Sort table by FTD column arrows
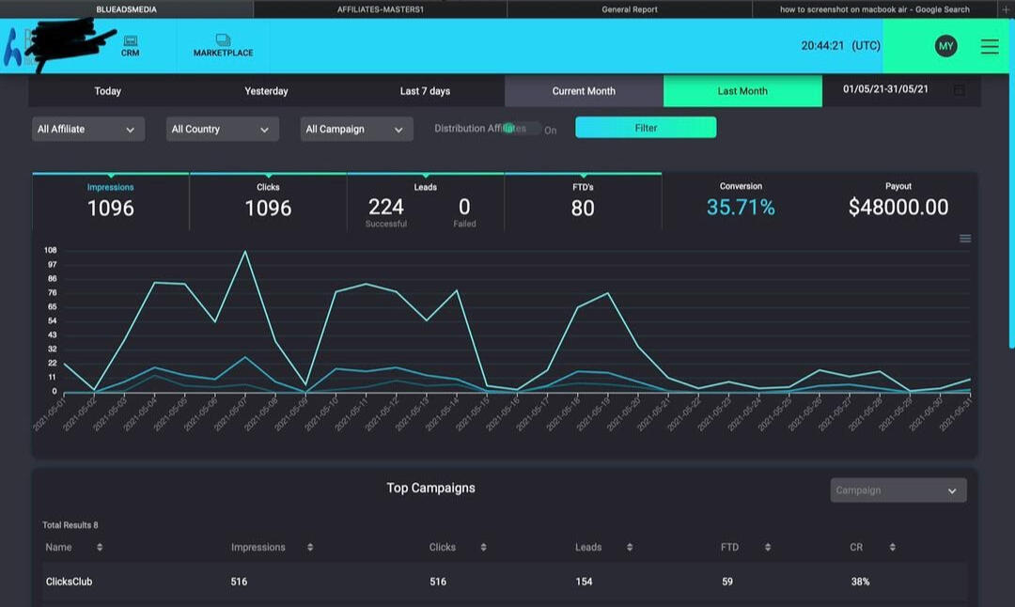This screenshot has height=607, width=1015. (768, 547)
